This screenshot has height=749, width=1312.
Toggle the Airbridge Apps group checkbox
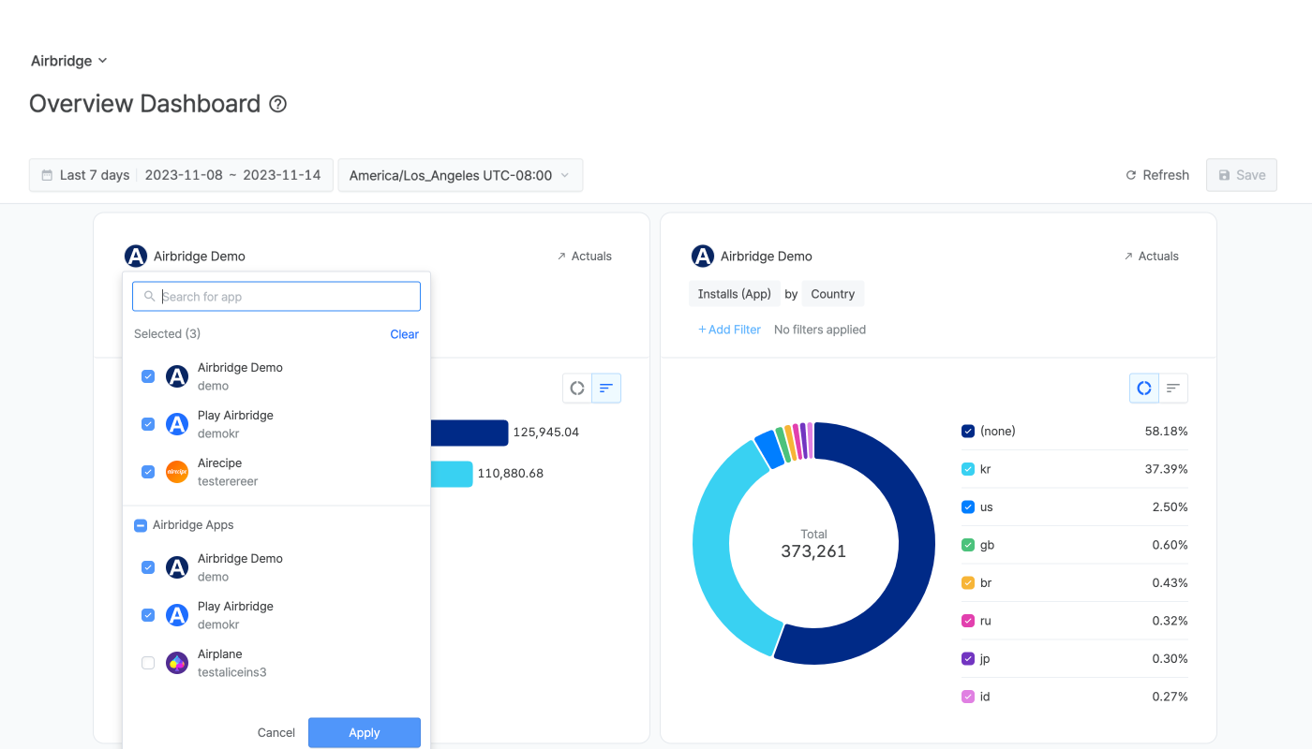tap(141, 525)
